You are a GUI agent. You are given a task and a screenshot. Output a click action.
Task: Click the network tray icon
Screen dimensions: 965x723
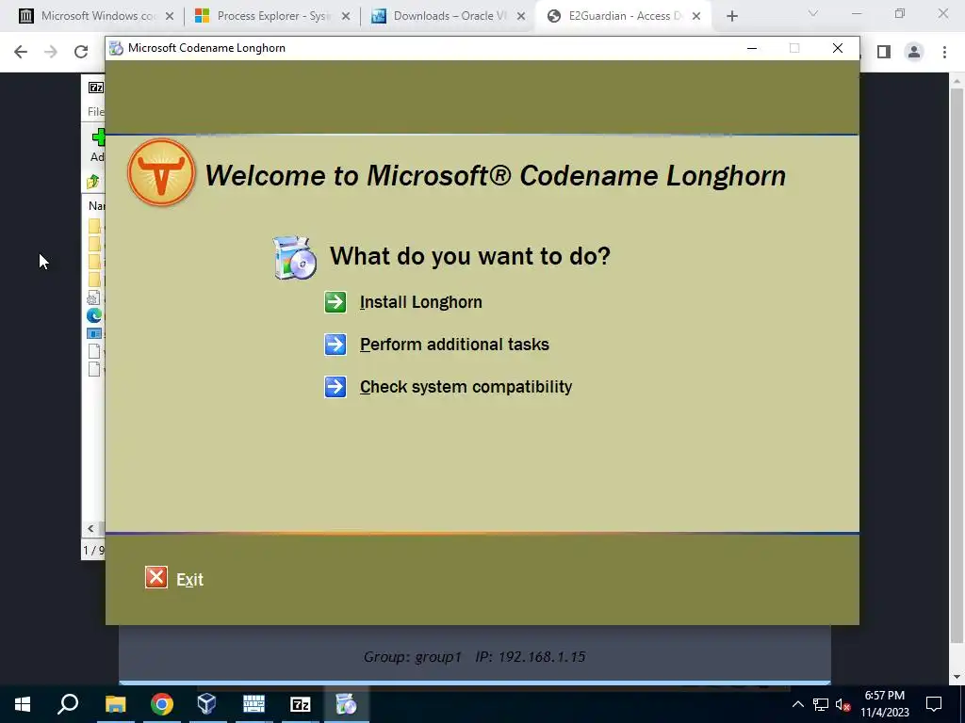coord(821,704)
